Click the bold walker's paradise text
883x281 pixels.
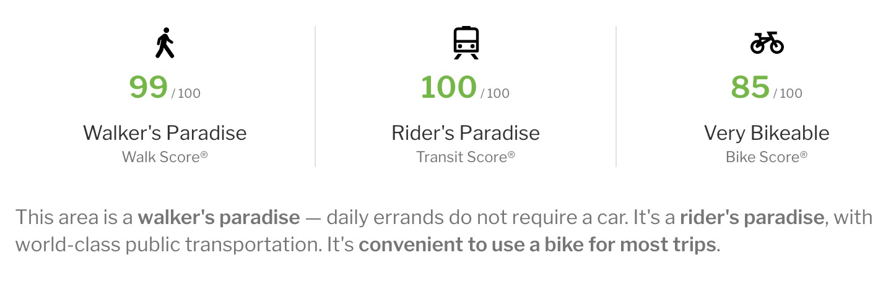pos(219,218)
